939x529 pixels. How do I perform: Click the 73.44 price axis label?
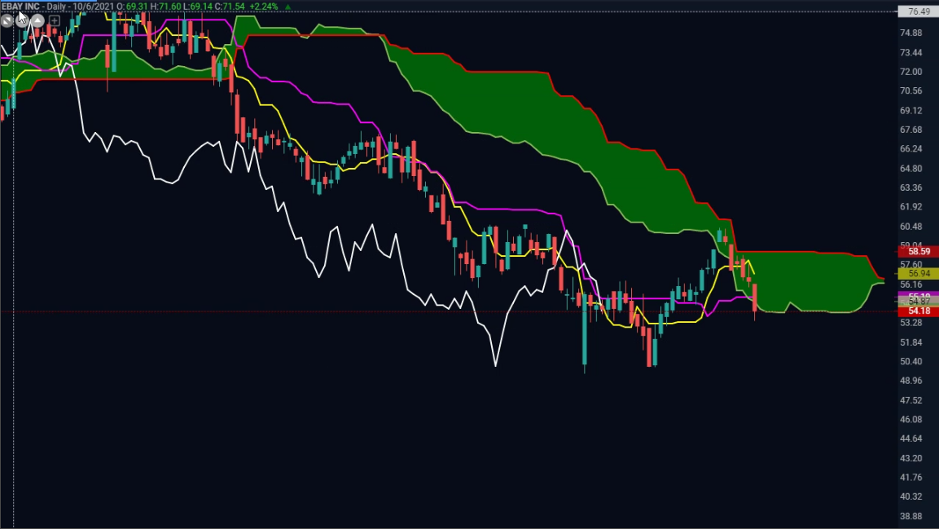pyautogui.click(x=910, y=53)
